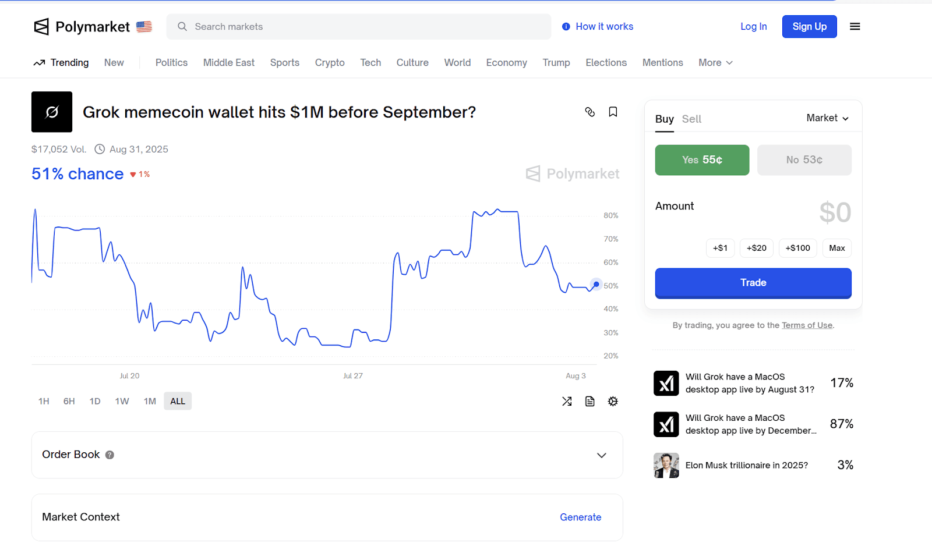Open chart settings gear icon
932x550 pixels.
[613, 401]
